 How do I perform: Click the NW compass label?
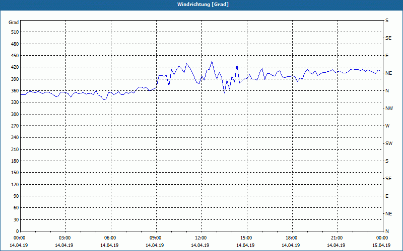click(389, 108)
